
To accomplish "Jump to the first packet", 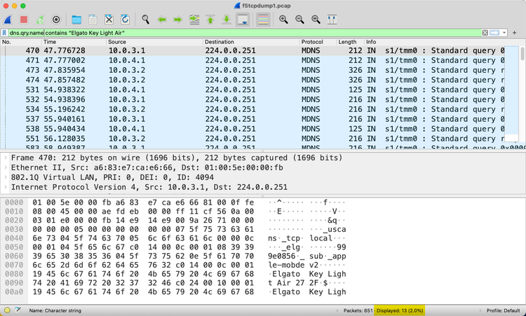I will [x=210, y=19].
